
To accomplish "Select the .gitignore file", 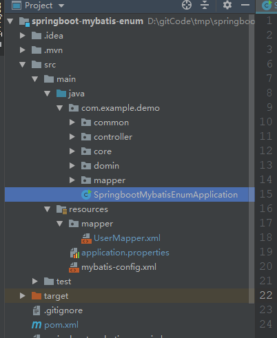I will click(x=63, y=310).
